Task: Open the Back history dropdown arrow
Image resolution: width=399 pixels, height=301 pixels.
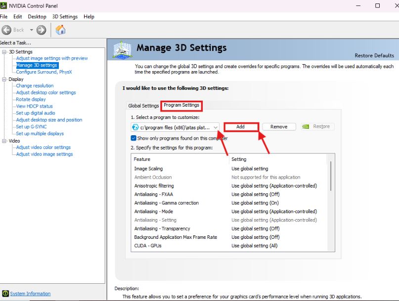Action: tap(32, 30)
